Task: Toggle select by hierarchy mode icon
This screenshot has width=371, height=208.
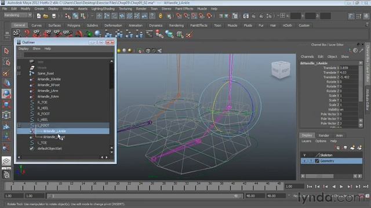Action: [x=68, y=16]
